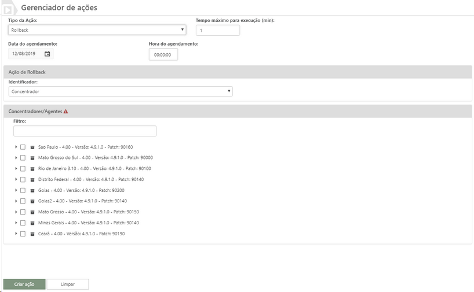
Task: Expand the Sao Paulo tree node
Action: point(16,147)
